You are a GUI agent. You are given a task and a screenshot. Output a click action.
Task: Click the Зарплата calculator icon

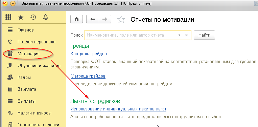[10, 89]
